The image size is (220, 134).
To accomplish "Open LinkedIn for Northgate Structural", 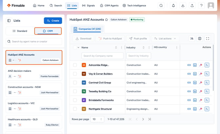I will pyautogui.click(x=195, y=109).
